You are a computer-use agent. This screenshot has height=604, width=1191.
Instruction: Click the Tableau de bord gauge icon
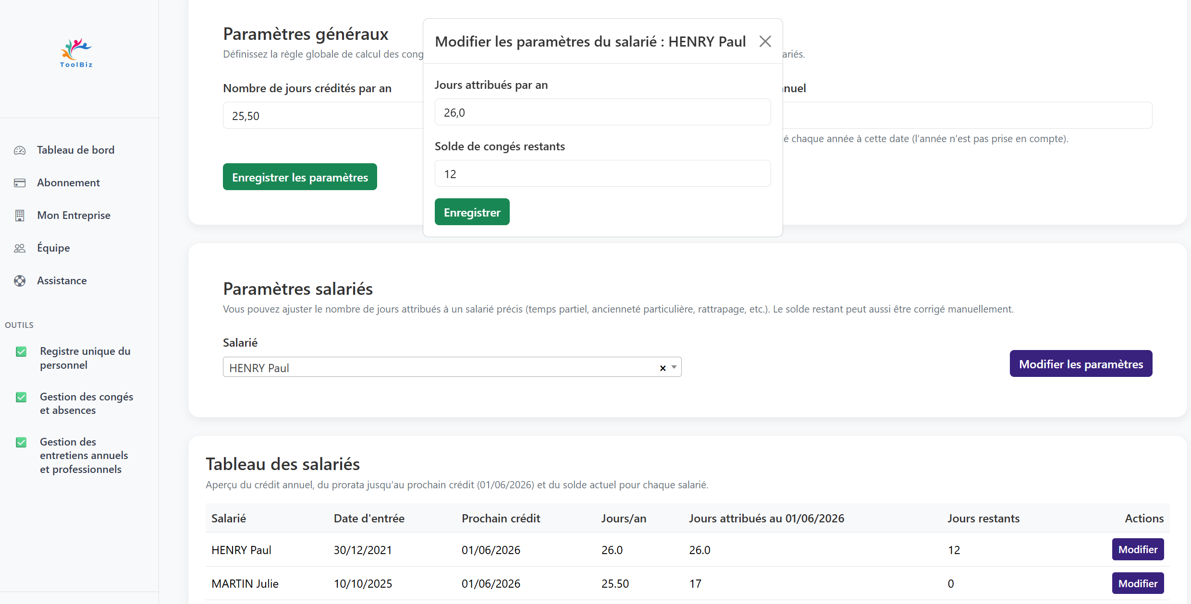[x=20, y=150]
